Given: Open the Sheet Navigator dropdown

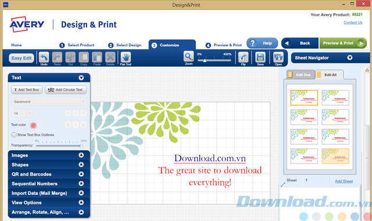Looking at the screenshot, I should point(350,58).
